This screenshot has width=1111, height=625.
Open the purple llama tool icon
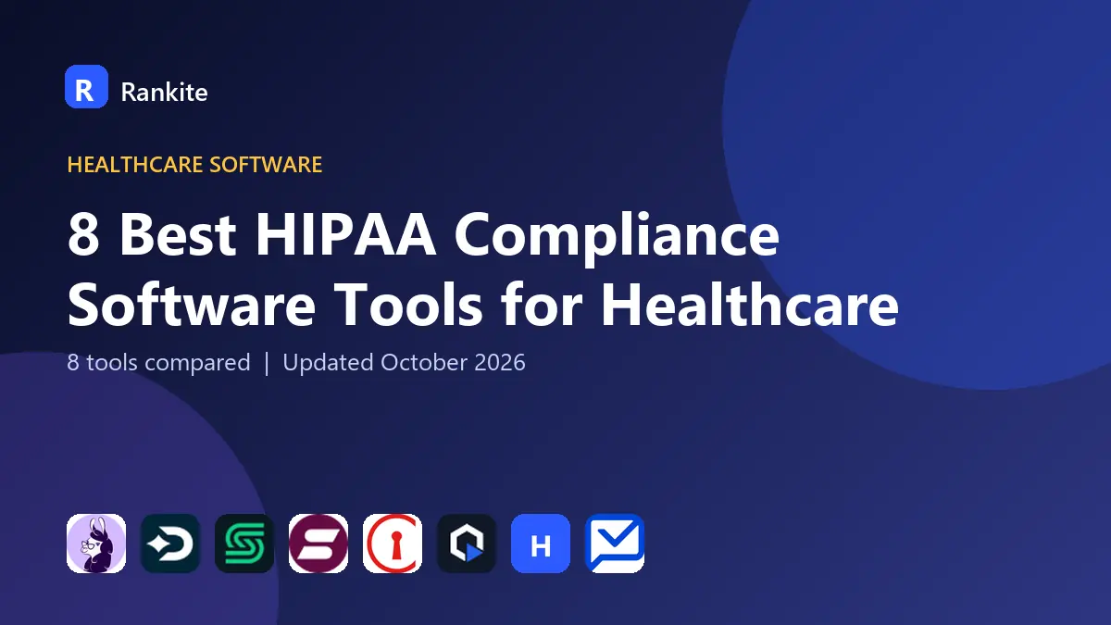96,544
